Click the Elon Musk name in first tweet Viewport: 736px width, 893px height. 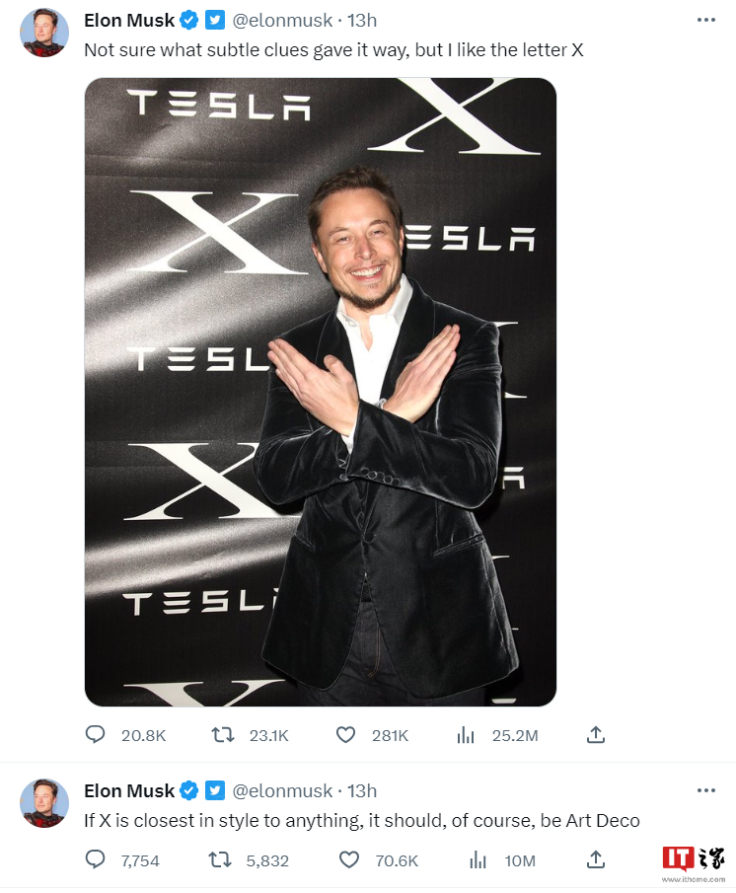[x=129, y=21]
